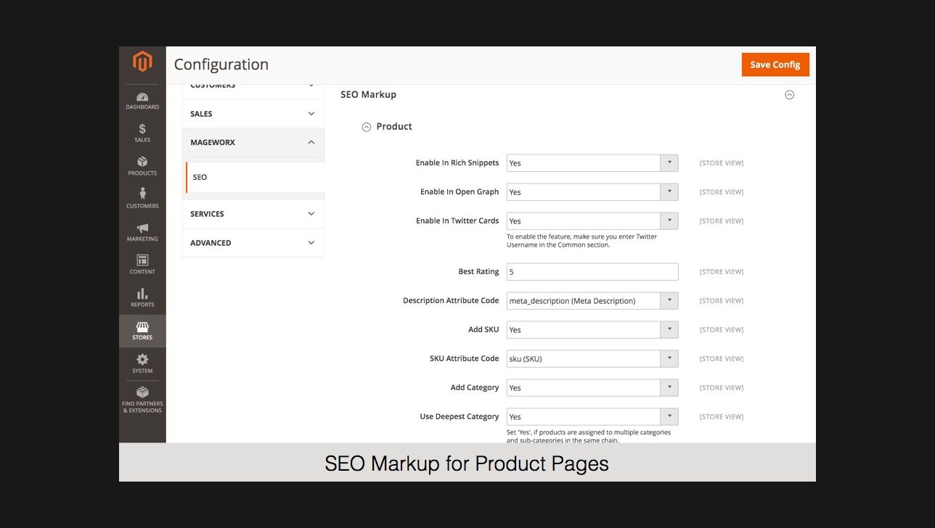The width and height of the screenshot is (935, 528).
Task: Collapse the Product subsection
Action: tap(367, 127)
